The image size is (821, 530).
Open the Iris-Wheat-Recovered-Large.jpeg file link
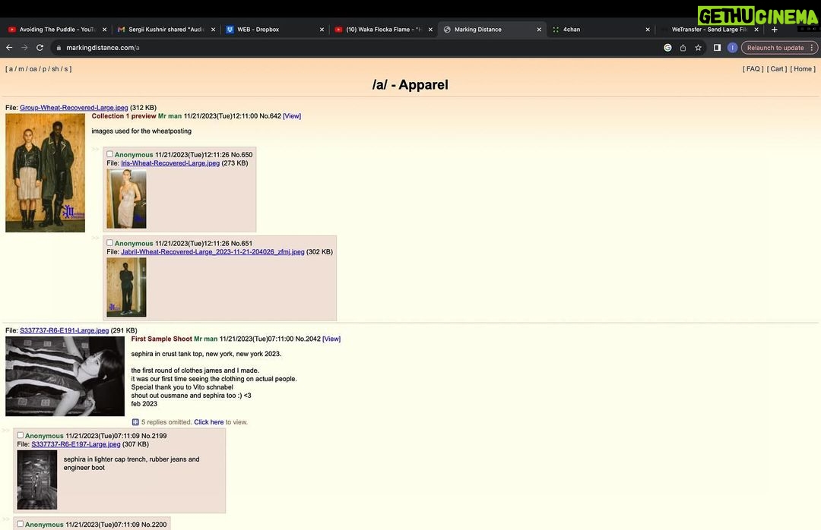point(170,163)
